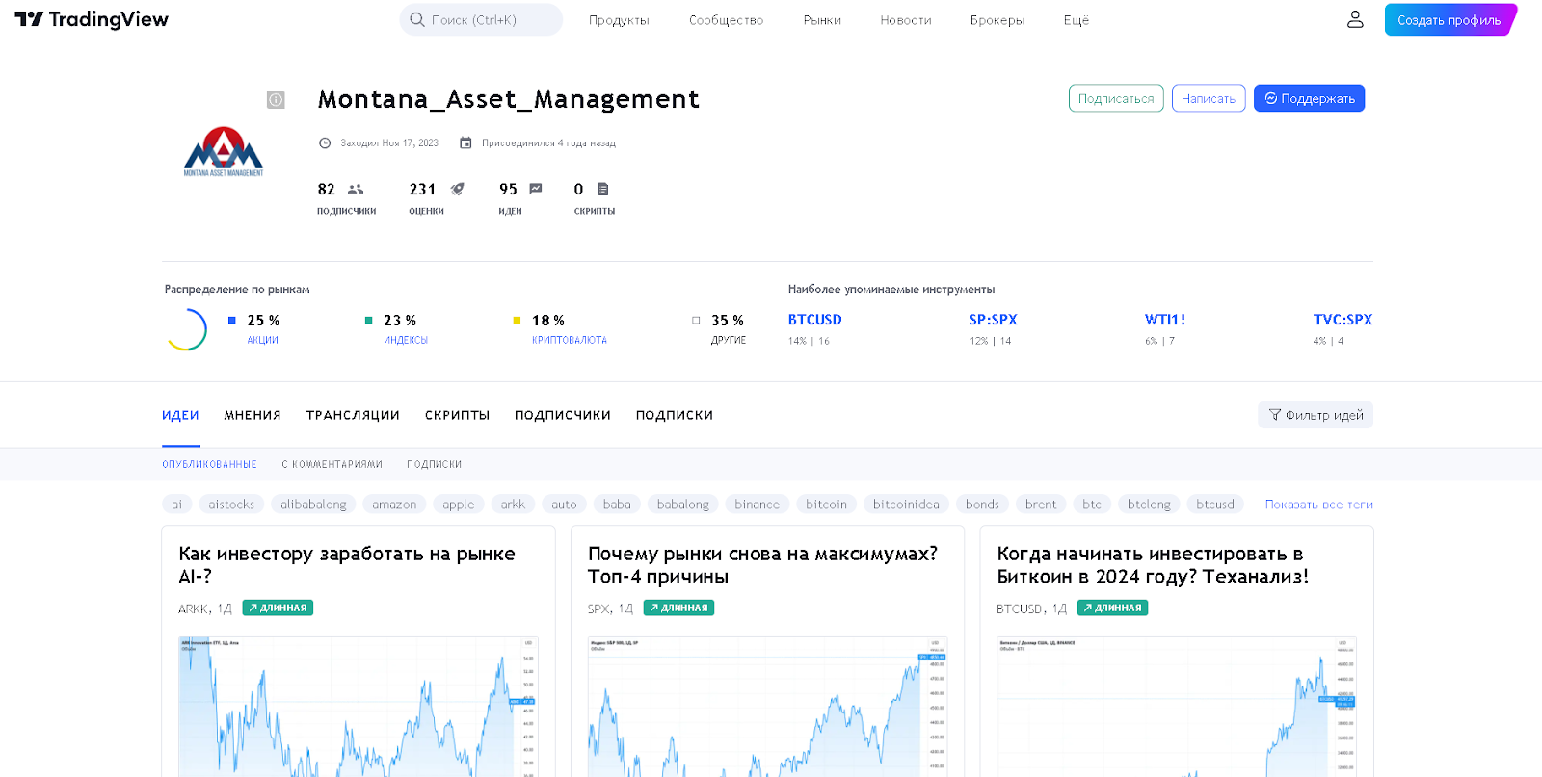
Task: Select the auto tag
Action: click(x=564, y=504)
